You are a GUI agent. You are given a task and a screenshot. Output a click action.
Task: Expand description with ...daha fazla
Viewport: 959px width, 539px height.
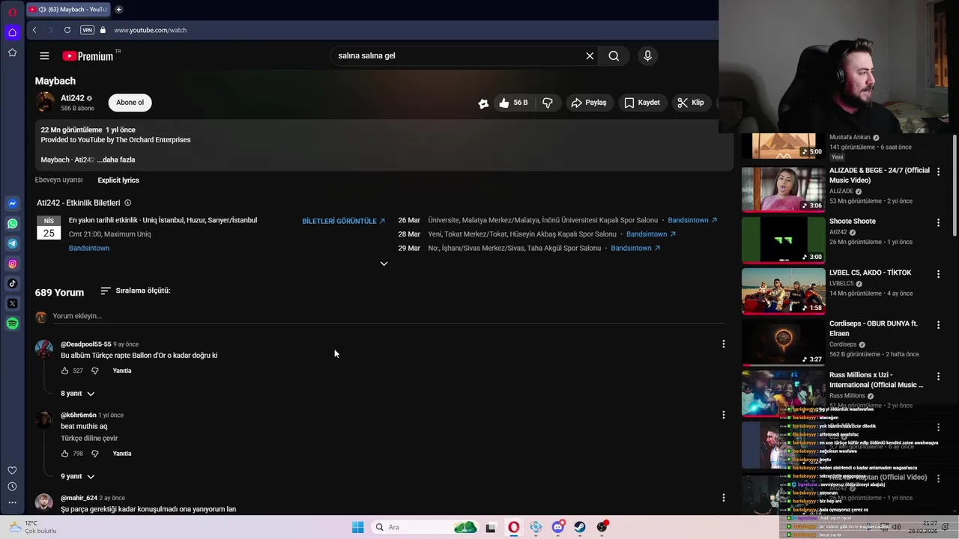pos(116,160)
